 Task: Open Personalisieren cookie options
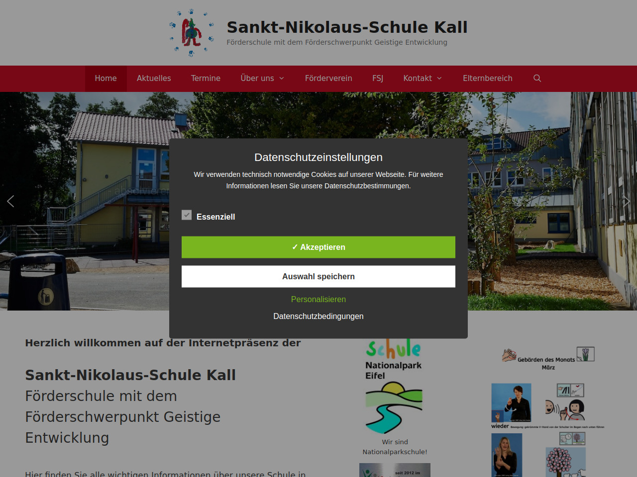(318, 299)
